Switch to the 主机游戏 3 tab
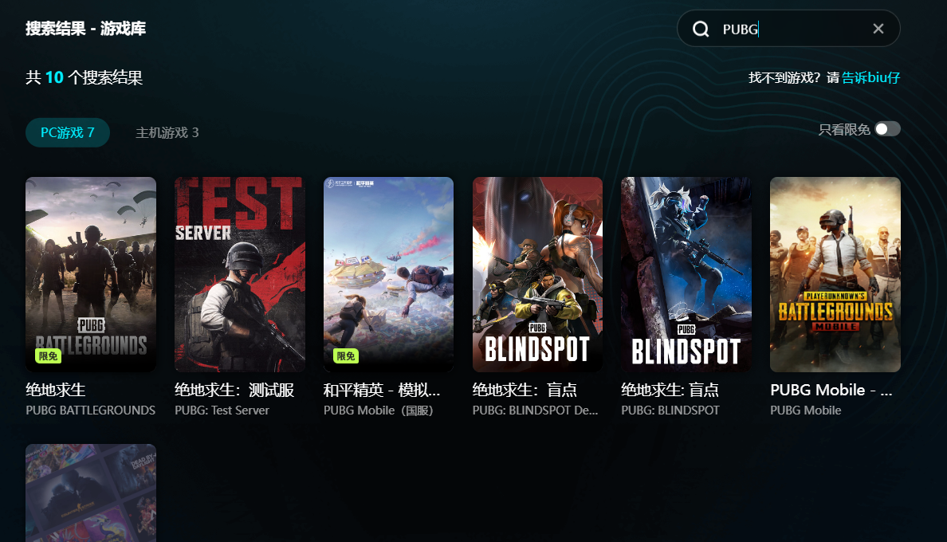 (167, 133)
